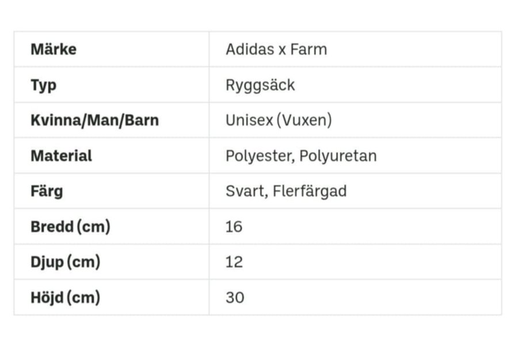Click the word Flerfärgad
Viewport: 518px width, 345px height.
[310, 191]
